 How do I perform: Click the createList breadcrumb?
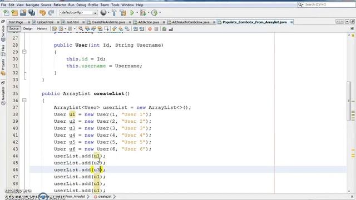(x=105, y=197)
